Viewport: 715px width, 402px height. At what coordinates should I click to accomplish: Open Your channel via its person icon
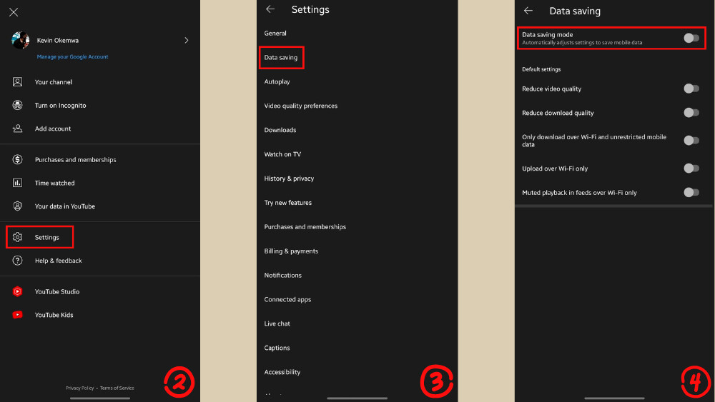[18, 82]
